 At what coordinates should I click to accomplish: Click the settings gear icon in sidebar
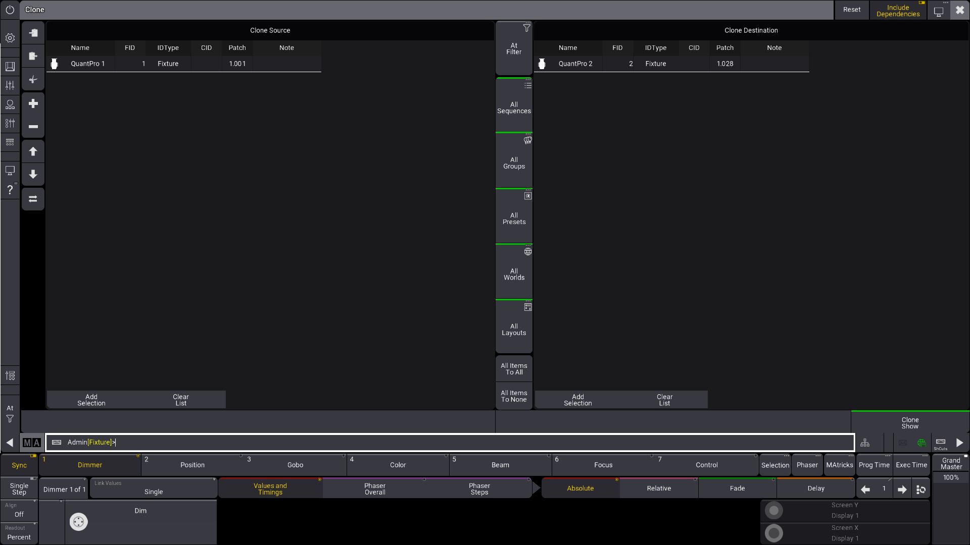click(10, 38)
